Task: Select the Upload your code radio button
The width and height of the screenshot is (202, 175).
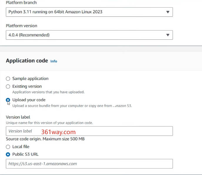Action: pyautogui.click(x=8, y=100)
